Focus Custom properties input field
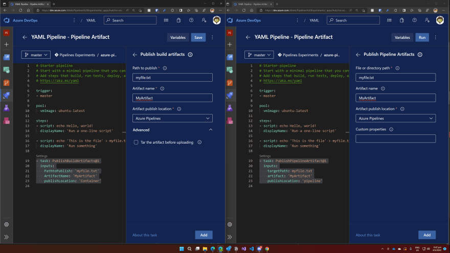 pyautogui.click(x=396, y=139)
